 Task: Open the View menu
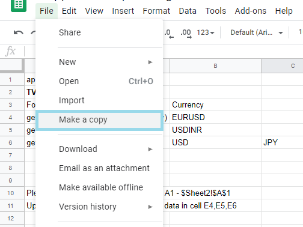(94, 11)
